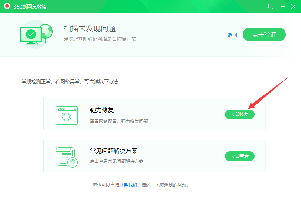Start repair with 立即修复 button
Image resolution: width=301 pixels, height=198 pixels.
[240, 114]
